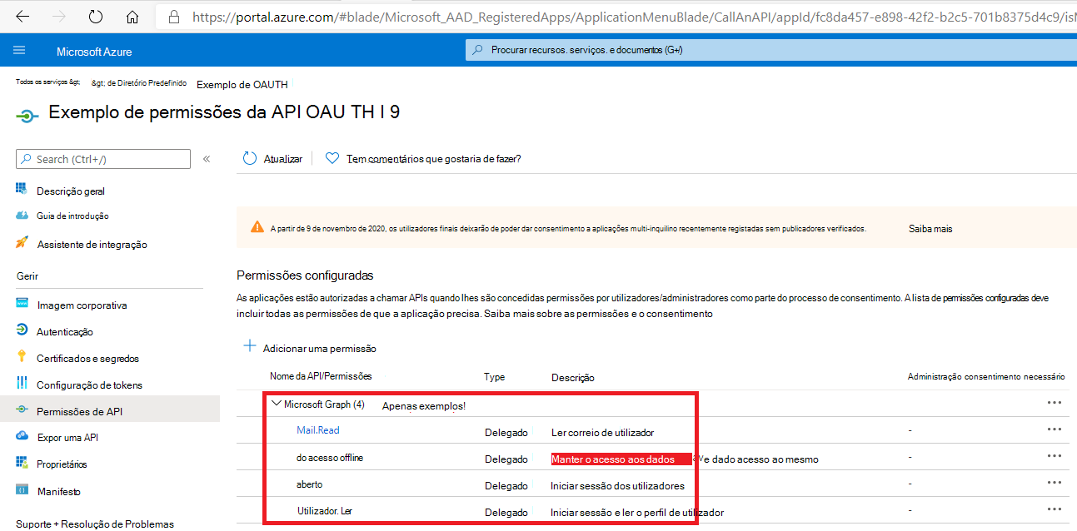Click the Todos os serviços breadcrumb
This screenshot has width=1077, height=531.
48,82
